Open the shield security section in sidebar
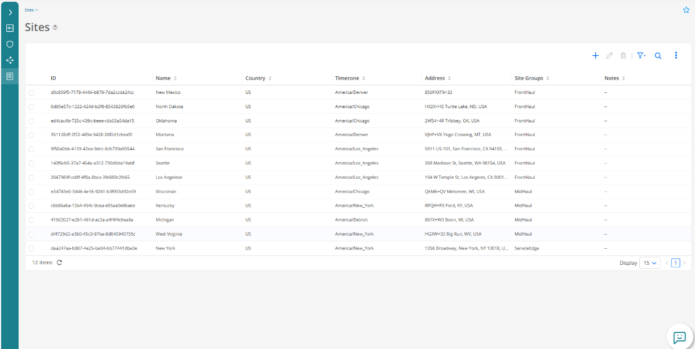 [10, 44]
